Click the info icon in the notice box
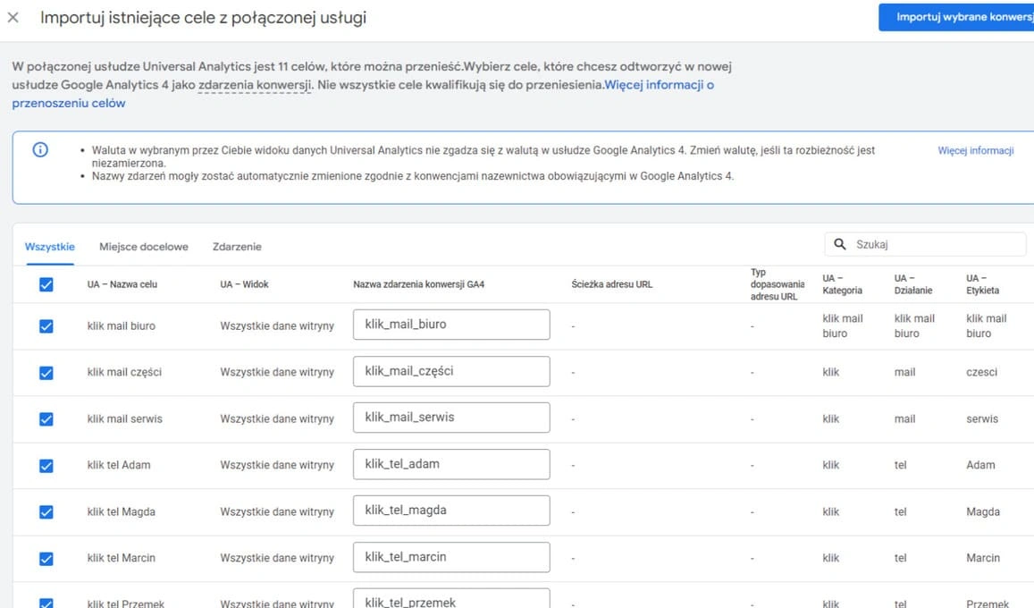 pos(40,150)
